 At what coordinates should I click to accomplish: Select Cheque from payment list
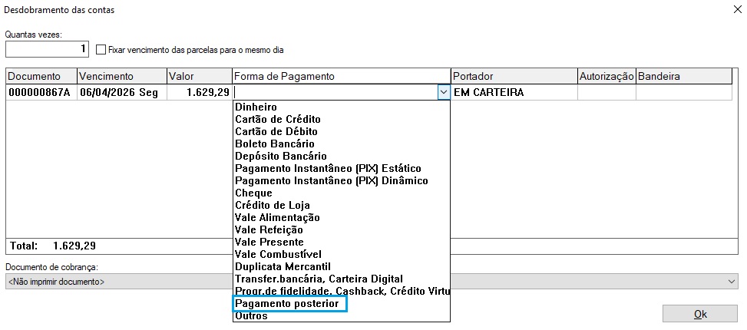pos(254,193)
